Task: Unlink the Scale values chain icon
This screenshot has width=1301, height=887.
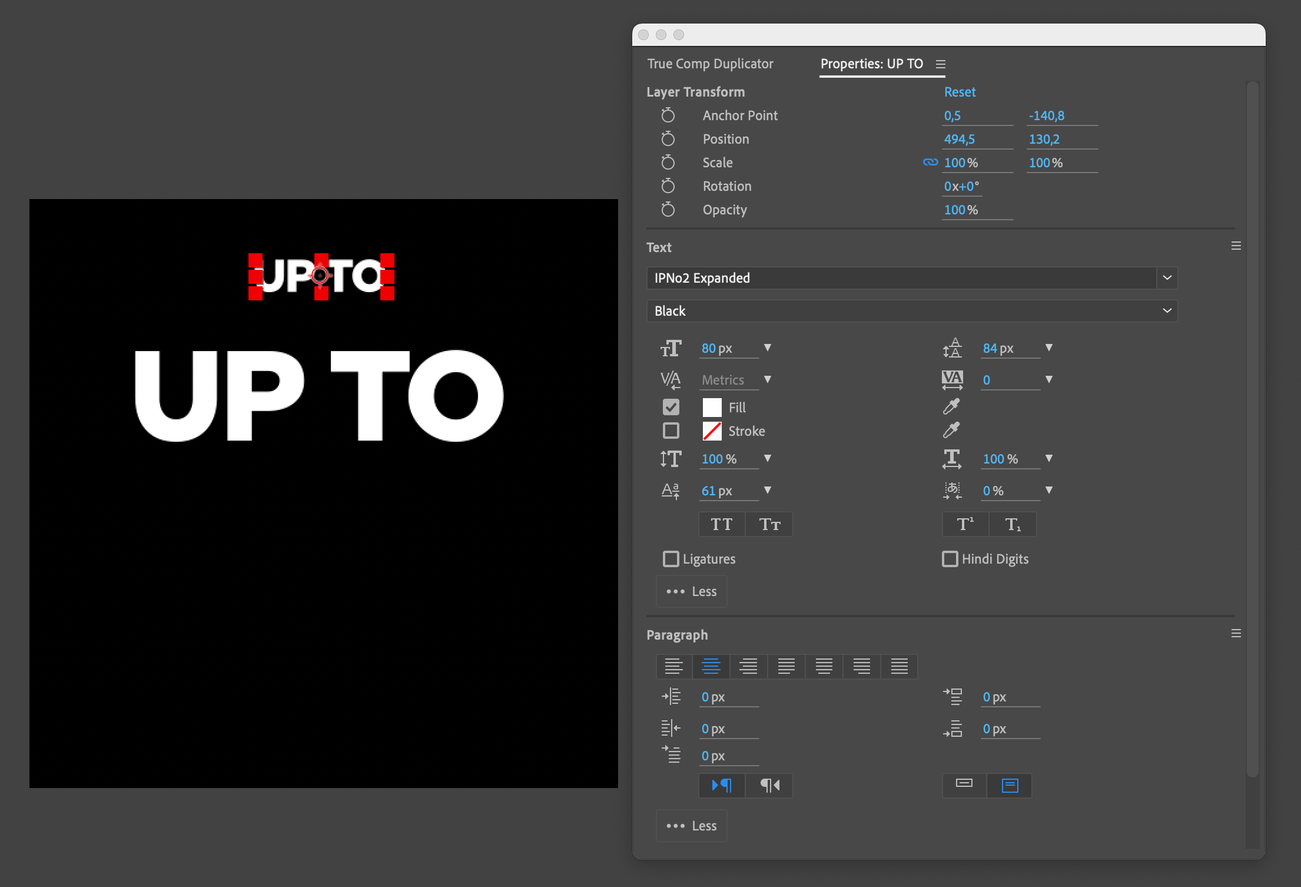Action: point(931,163)
